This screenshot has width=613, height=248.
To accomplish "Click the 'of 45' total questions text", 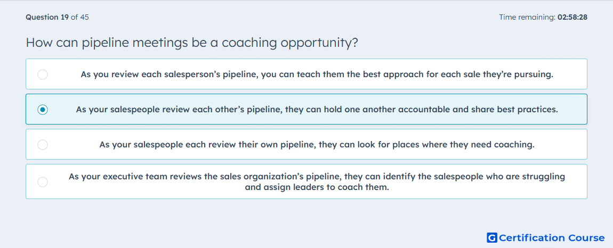I will (x=80, y=17).
